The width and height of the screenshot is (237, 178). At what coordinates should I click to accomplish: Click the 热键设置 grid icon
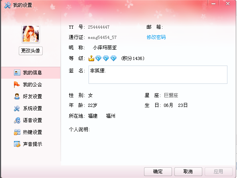pyautogui.click(x=17, y=132)
